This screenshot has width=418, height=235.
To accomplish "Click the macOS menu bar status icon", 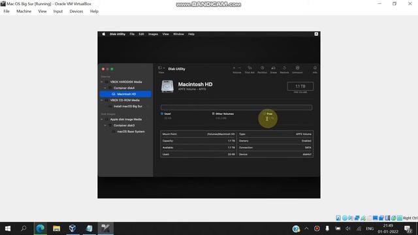I will tap(316, 34).
